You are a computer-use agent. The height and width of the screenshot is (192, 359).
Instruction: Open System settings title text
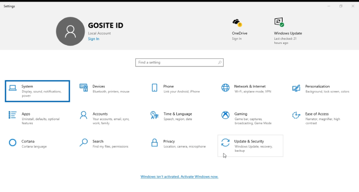[x=27, y=86]
